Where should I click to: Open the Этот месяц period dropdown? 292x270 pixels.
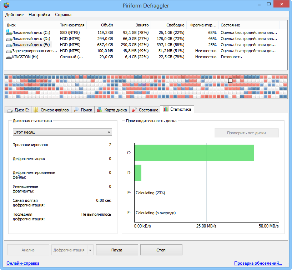(62, 132)
